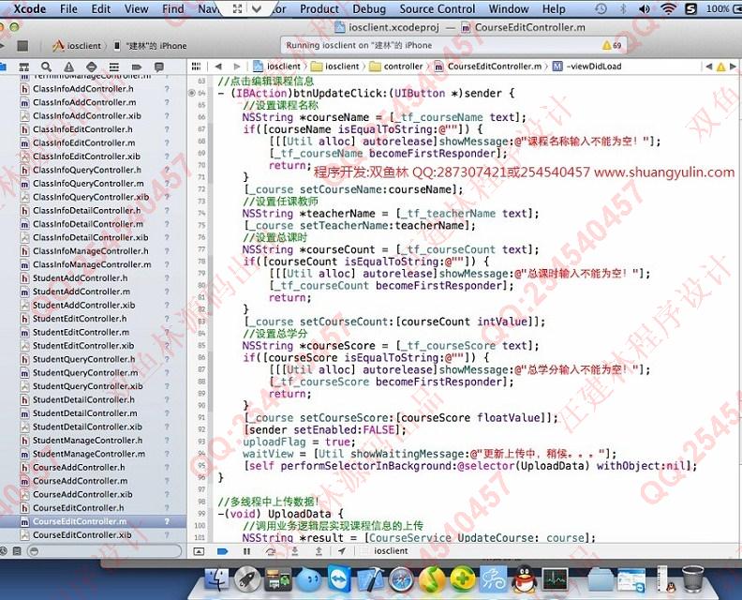Select iosclient process in debug bar
Viewport: 742px width, 600px height.
tap(391, 550)
